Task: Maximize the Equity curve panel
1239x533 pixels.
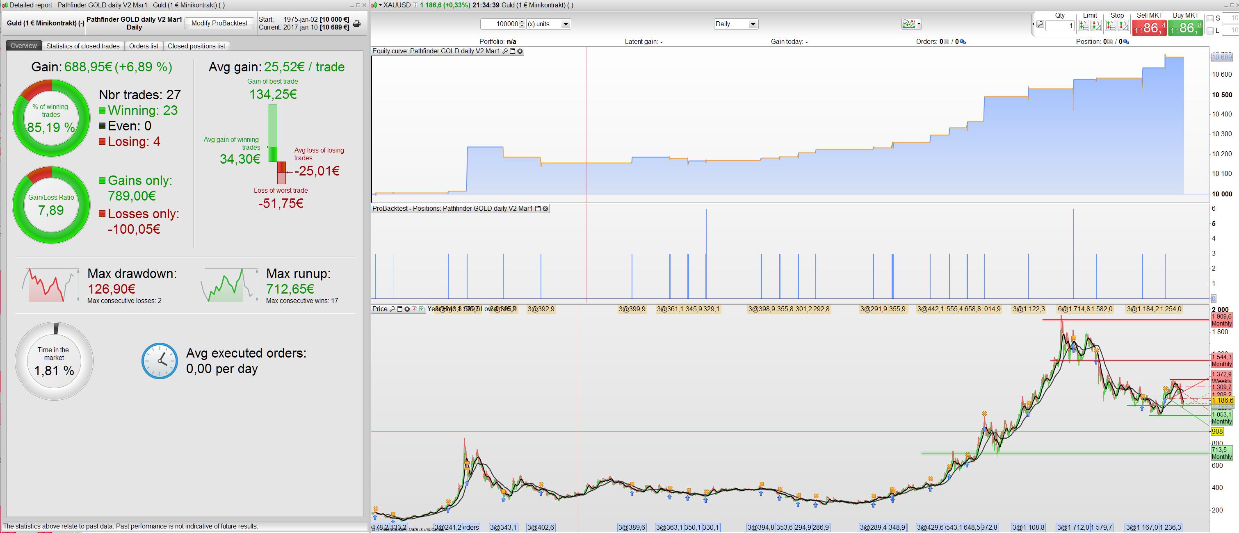Action: coord(513,51)
